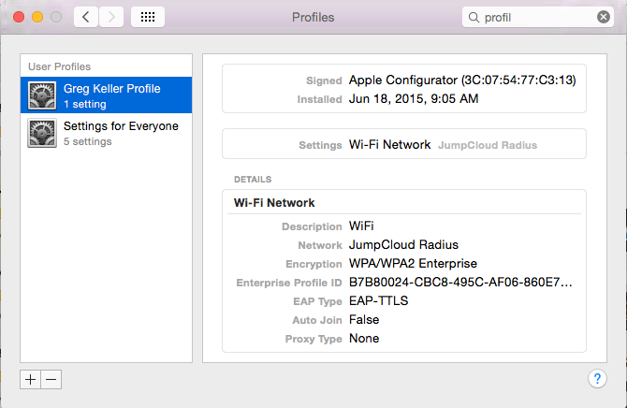The image size is (627, 408).
Task: Click the Apple Configurator signed value
Action: (462, 80)
